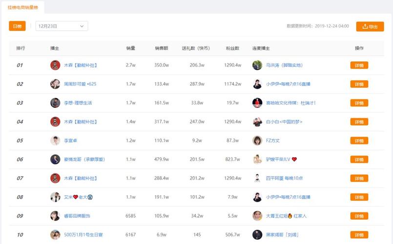Open the 四平阿厦 每晚10点 link

tap(284, 178)
